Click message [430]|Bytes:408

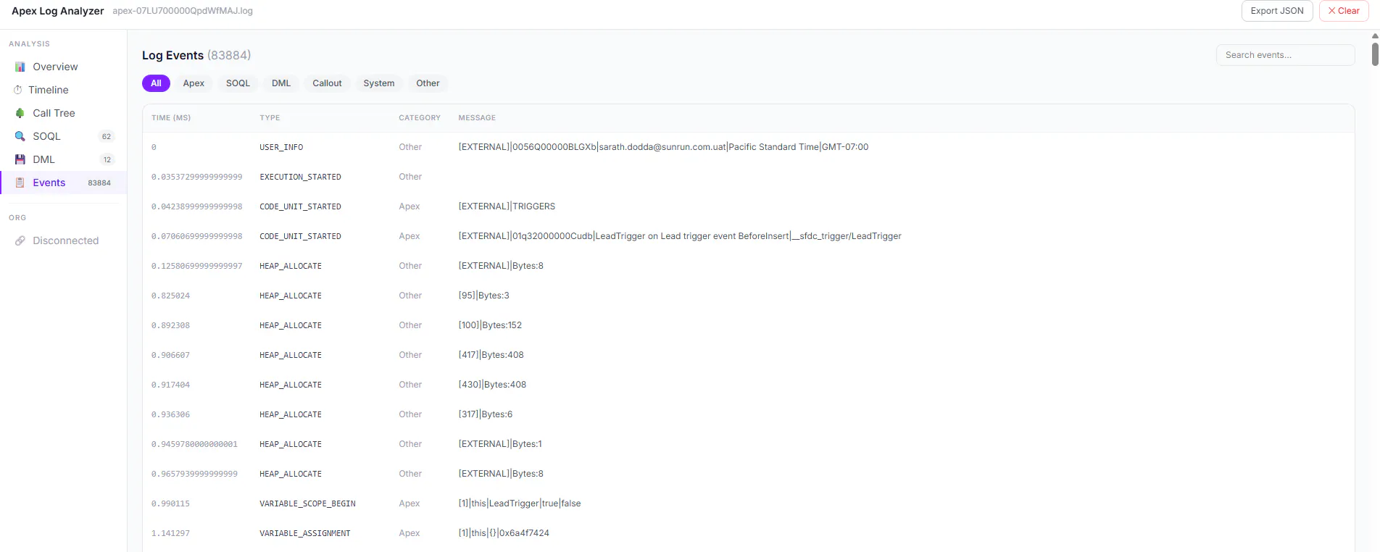coord(492,385)
